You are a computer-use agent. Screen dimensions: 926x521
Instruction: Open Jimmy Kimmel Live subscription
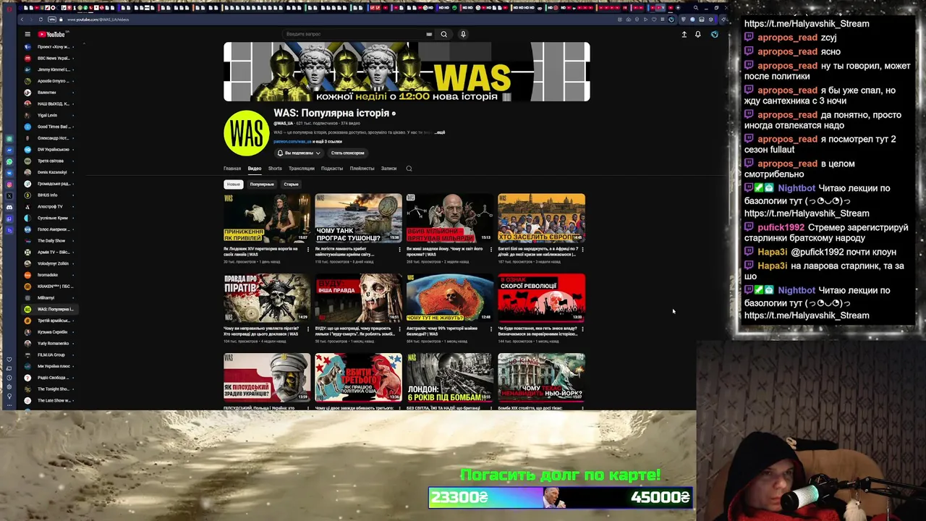(48, 69)
